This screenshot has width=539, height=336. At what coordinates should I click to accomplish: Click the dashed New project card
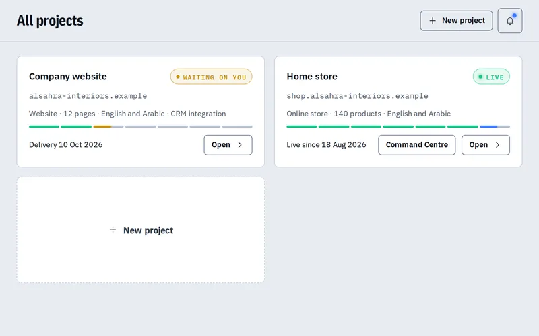coord(141,230)
